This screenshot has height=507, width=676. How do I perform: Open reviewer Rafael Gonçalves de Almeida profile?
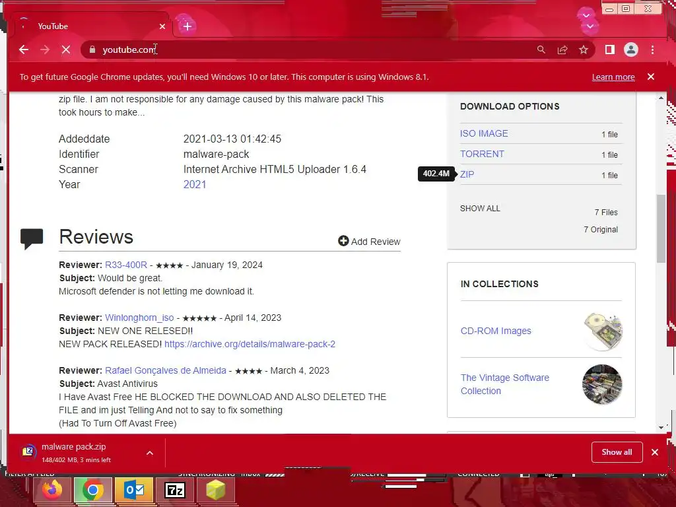coord(166,370)
